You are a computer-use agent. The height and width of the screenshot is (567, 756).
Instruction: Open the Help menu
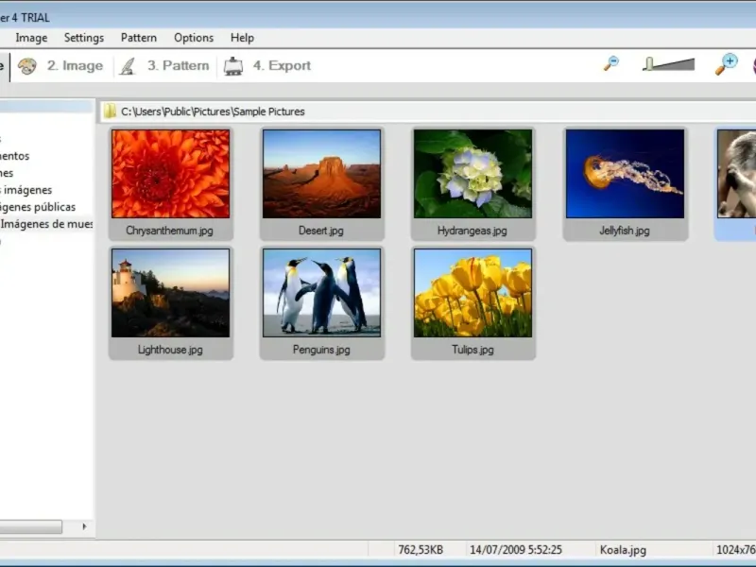click(x=242, y=38)
